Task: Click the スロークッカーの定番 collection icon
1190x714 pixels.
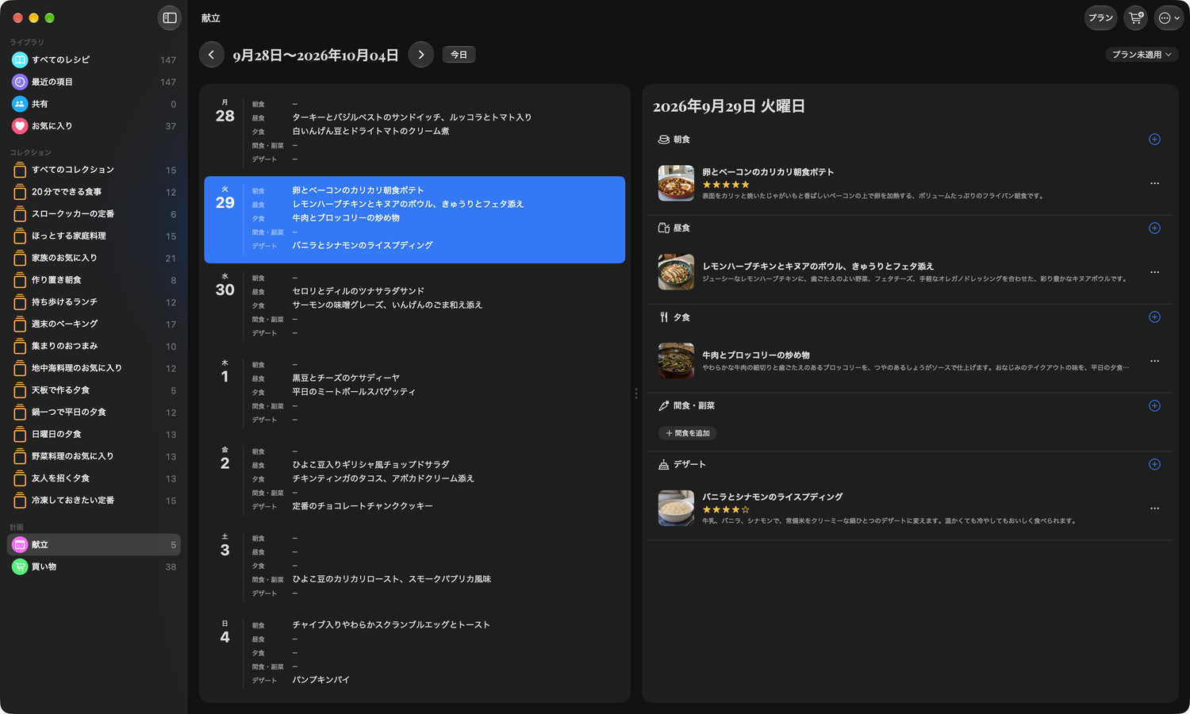Action: pos(20,214)
